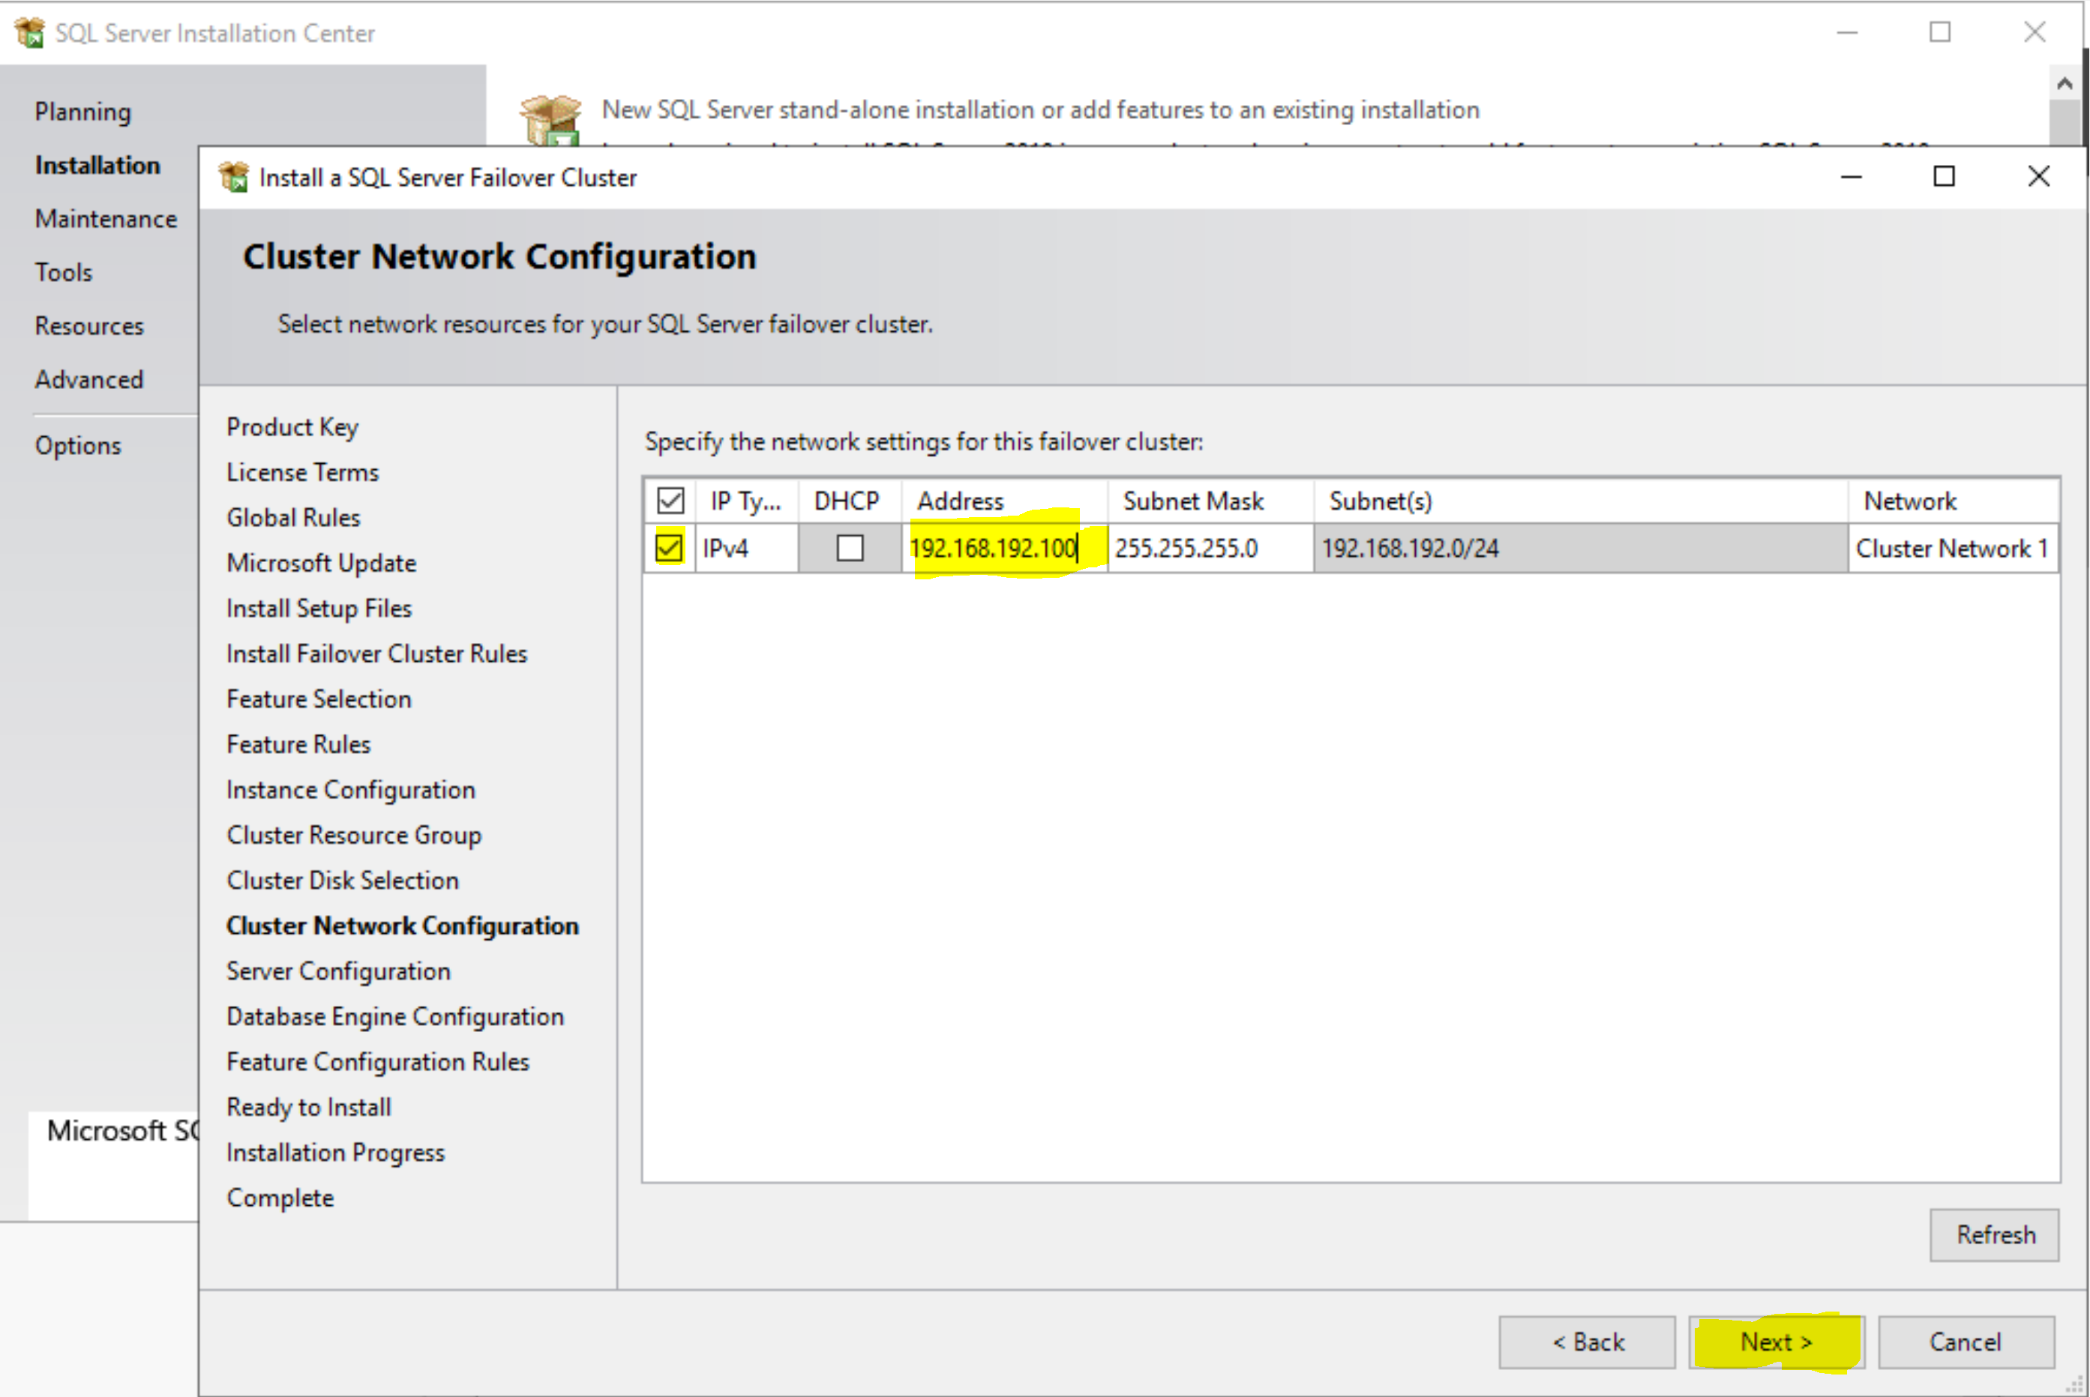Open the Planning section
The height and width of the screenshot is (1397, 2090).
[83, 112]
